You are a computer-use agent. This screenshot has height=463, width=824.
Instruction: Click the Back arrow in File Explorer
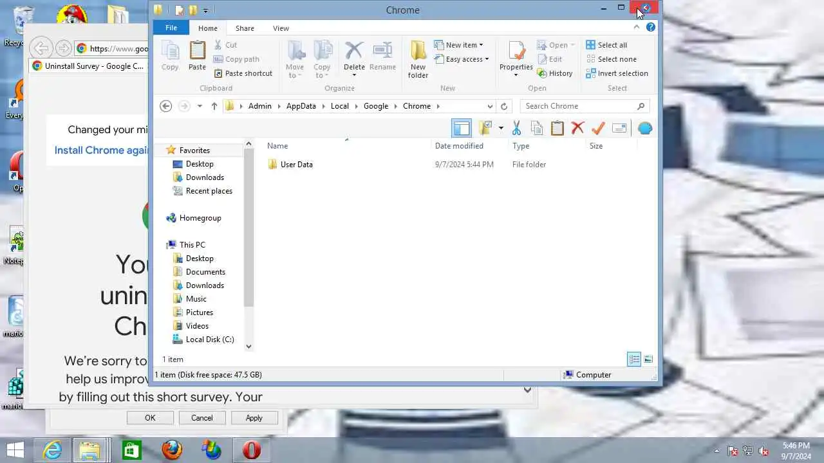[165, 106]
